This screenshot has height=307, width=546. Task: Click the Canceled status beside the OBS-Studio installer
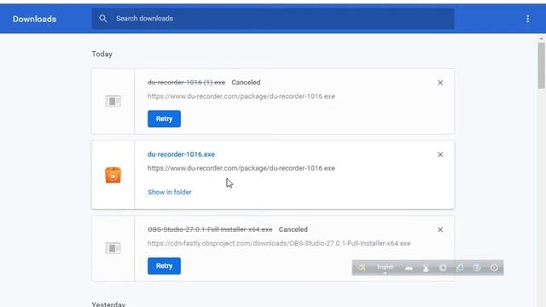click(x=293, y=229)
